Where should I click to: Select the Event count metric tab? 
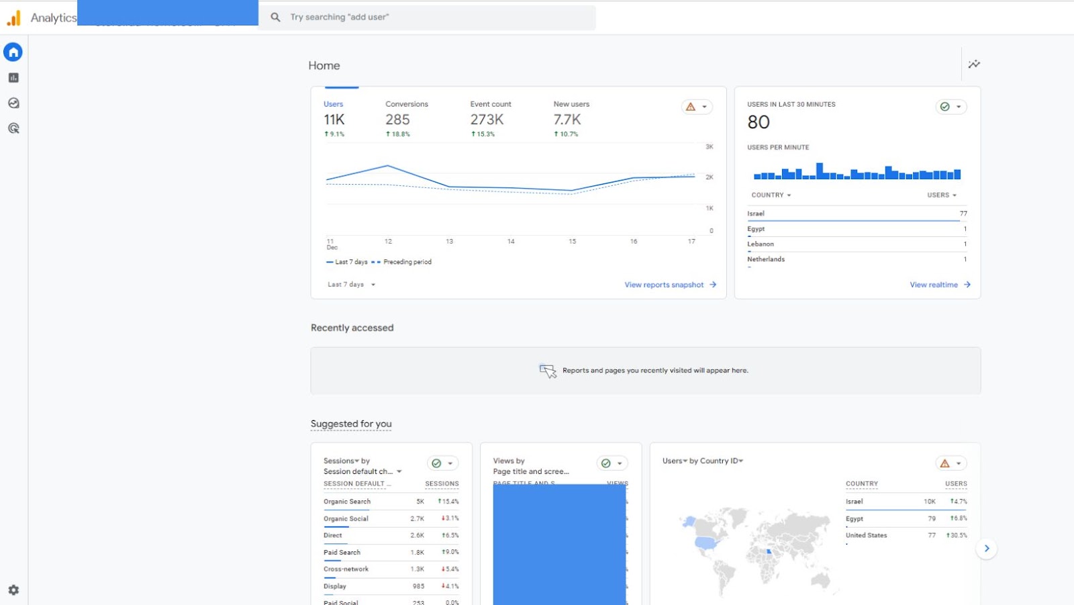click(491, 119)
